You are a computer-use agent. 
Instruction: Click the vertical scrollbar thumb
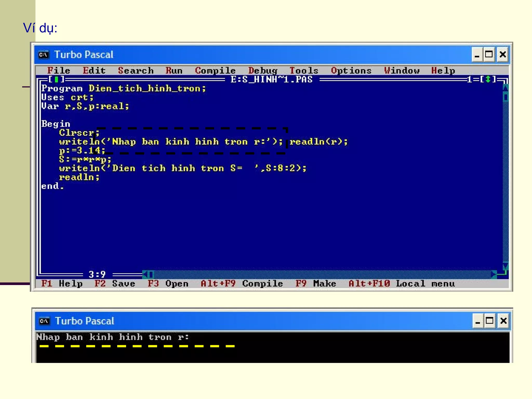coord(505,97)
